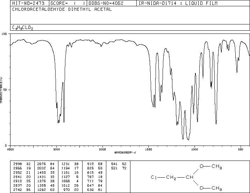Click the 641 peak entry
Screen dimensions: 250x193
[x=119, y=164]
